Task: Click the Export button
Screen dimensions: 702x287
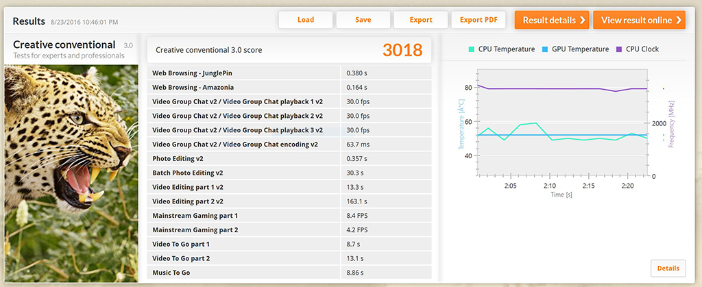Action: pyautogui.click(x=421, y=20)
